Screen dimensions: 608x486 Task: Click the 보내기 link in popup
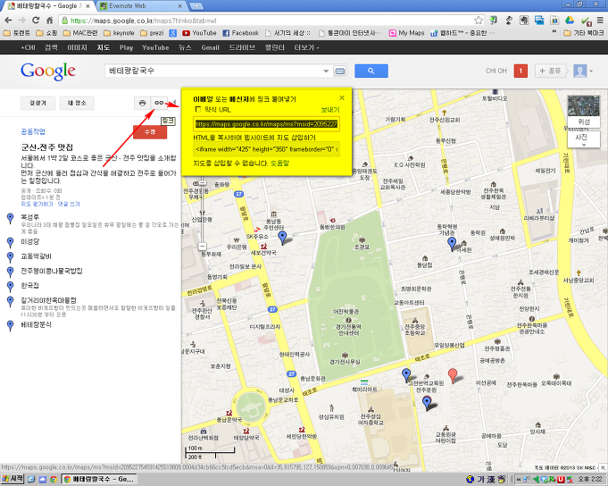pyautogui.click(x=330, y=110)
